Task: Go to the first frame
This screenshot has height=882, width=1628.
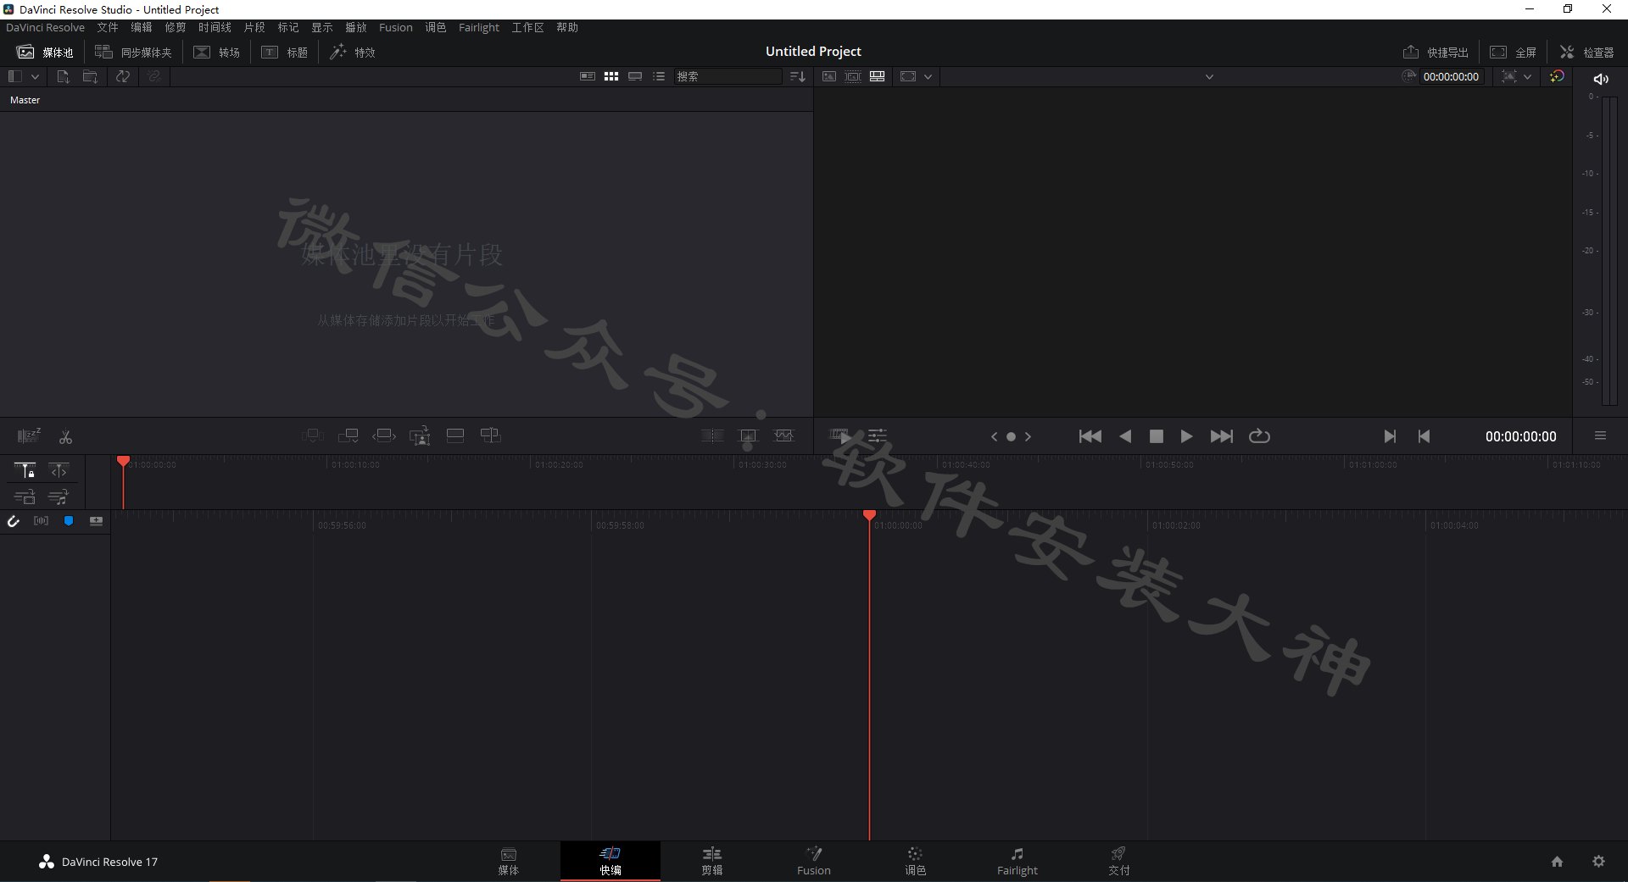Action: pyautogui.click(x=1090, y=436)
